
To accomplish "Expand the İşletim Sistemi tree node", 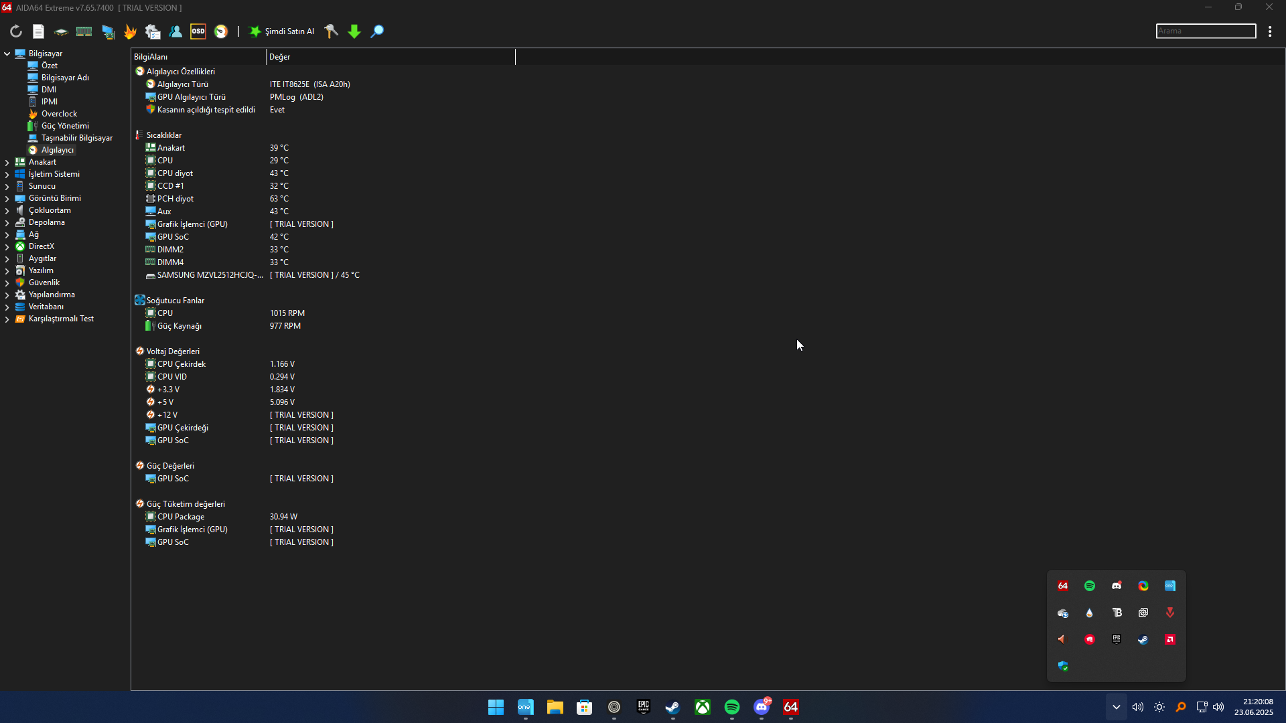I will pos(7,174).
